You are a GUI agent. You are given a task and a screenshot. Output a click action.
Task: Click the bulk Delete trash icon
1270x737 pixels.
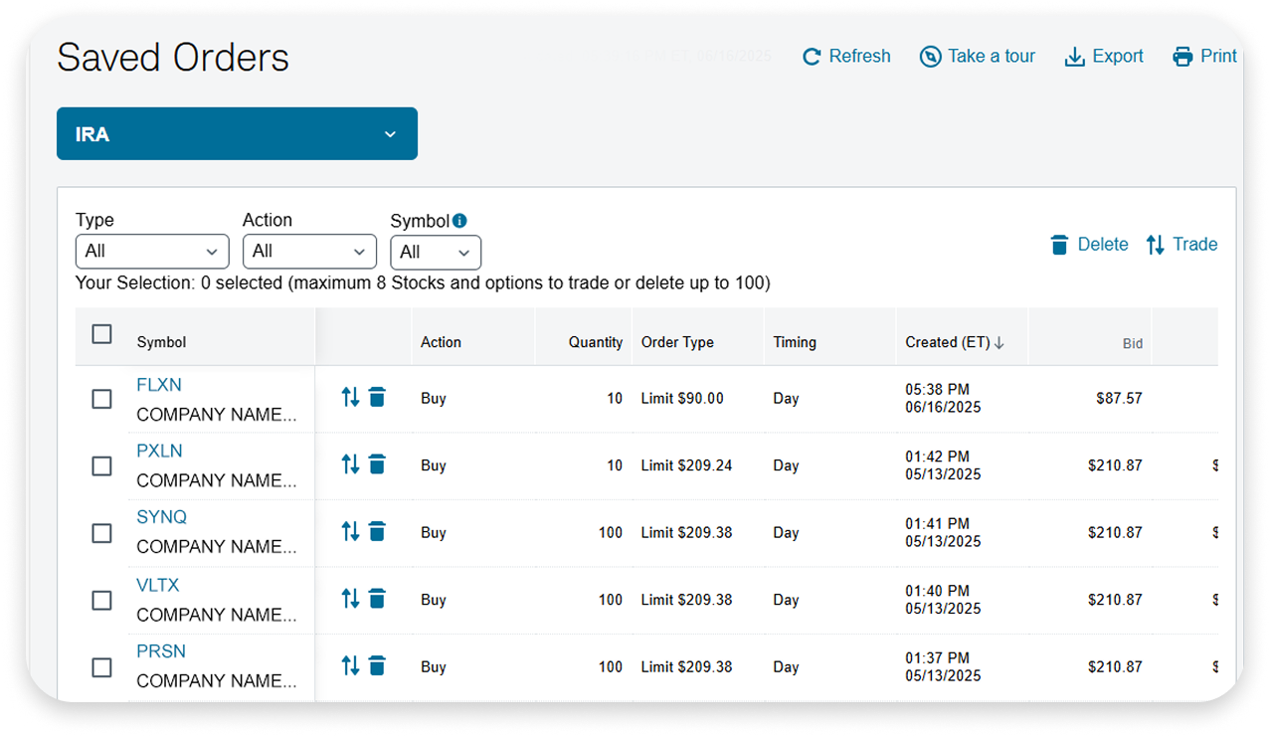[x=1059, y=245]
